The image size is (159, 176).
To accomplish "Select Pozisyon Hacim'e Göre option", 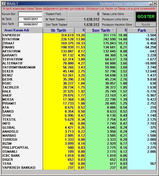I will (x=117, y=25).
